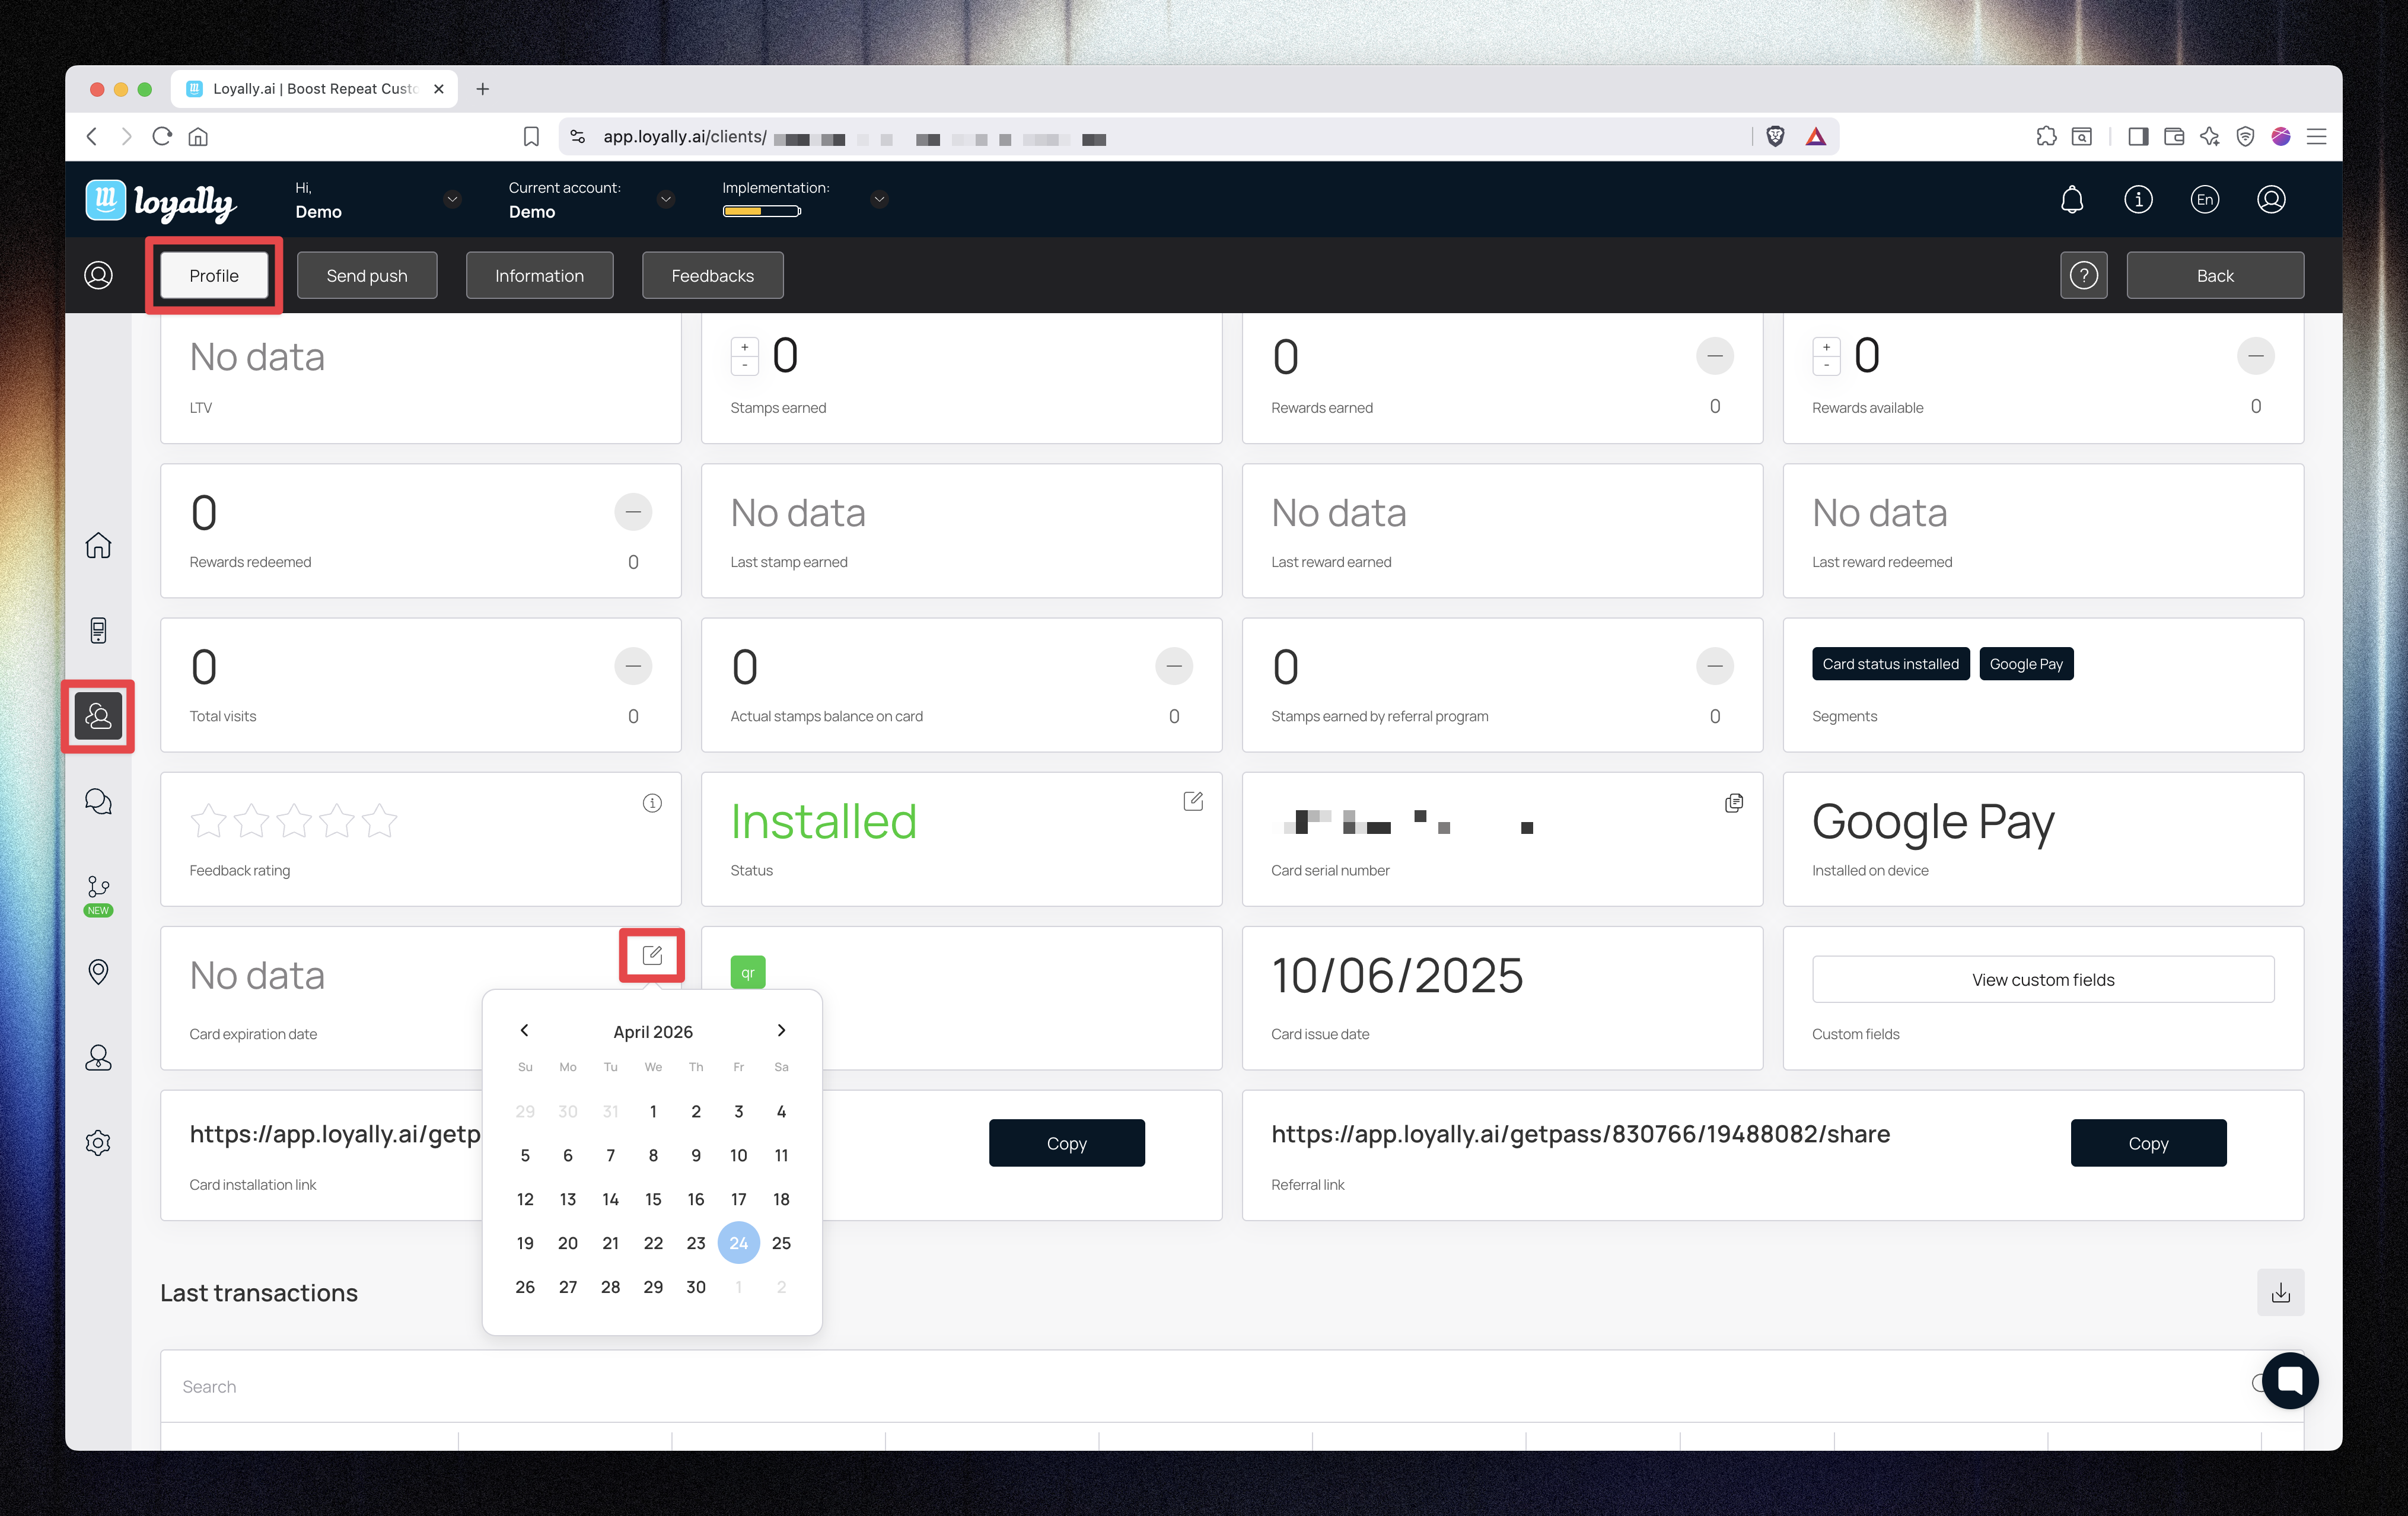The height and width of the screenshot is (1516, 2408).
Task: Click View custom fields button
Action: [2043, 979]
